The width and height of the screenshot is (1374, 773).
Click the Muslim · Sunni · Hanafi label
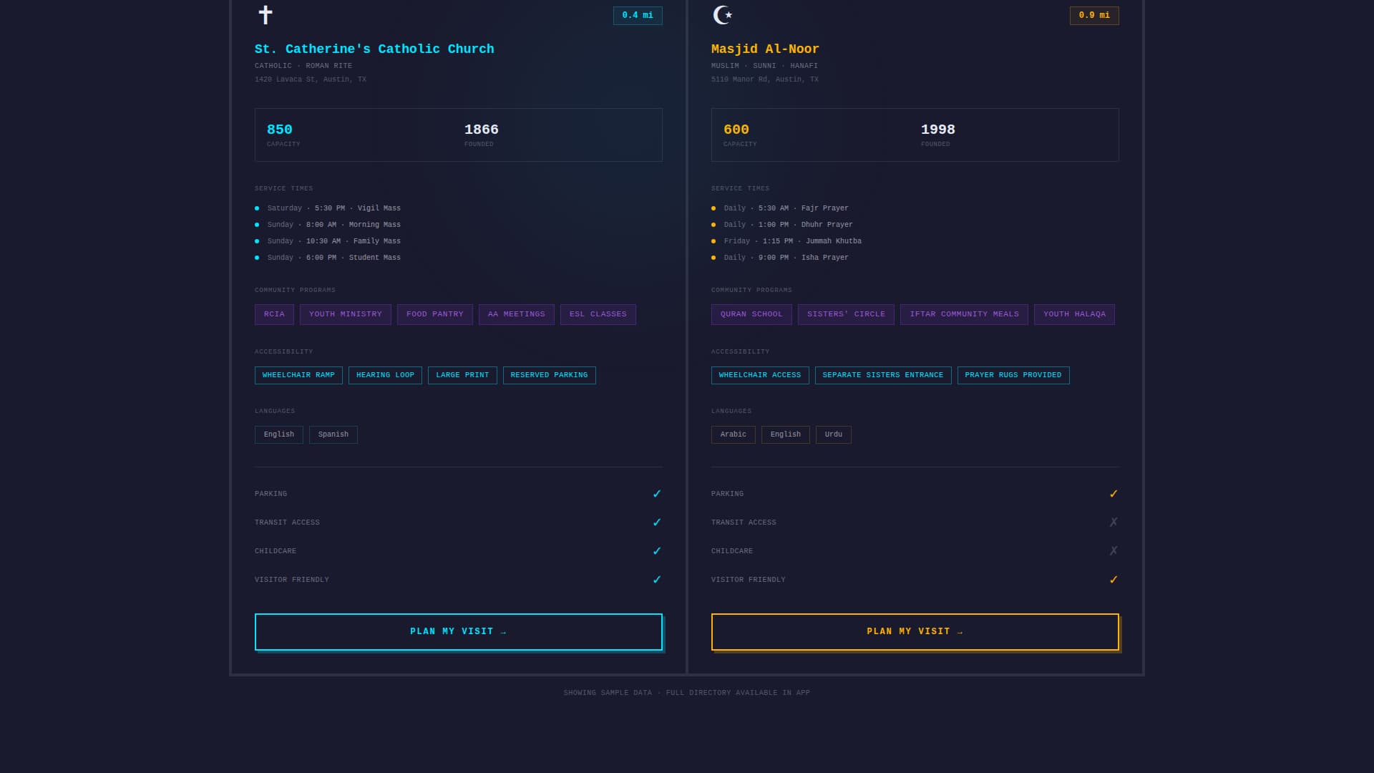click(x=764, y=66)
